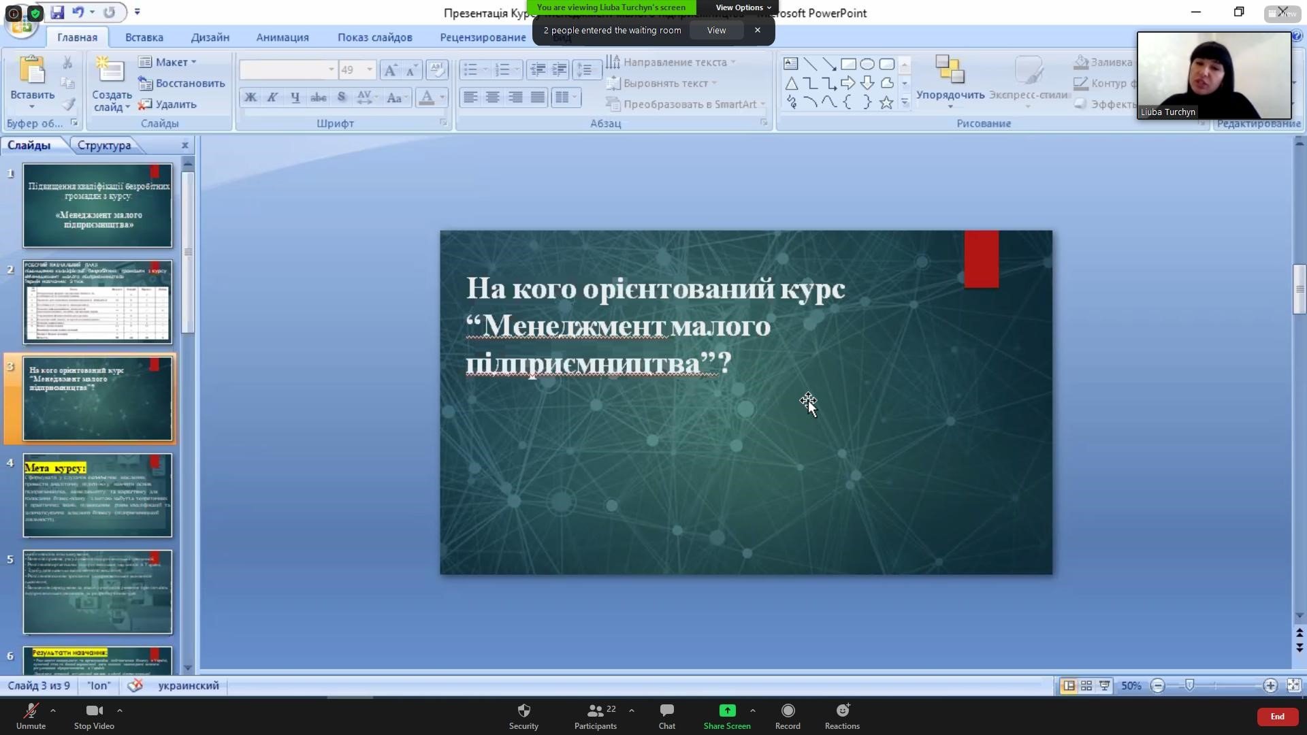Select slide 1 thumbnail
Viewport: 1307px width, 735px height.
tap(97, 205)
